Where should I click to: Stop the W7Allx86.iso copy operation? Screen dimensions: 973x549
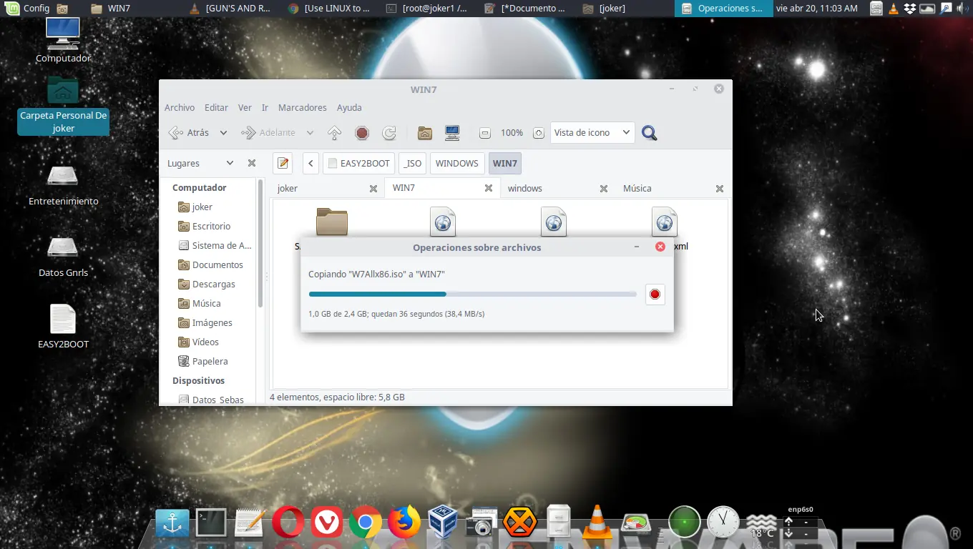click(655, 295)
